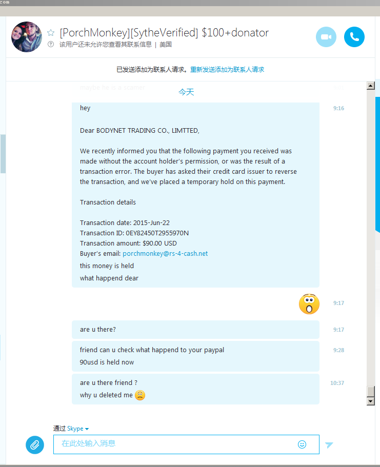Click the scrollbar up arrow
Screen dimensions: 380x467
370,86
